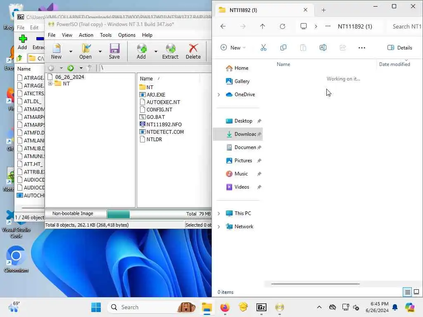Open Gallery in Explorer navigation
Screen dimensions: 423x317
238,81
